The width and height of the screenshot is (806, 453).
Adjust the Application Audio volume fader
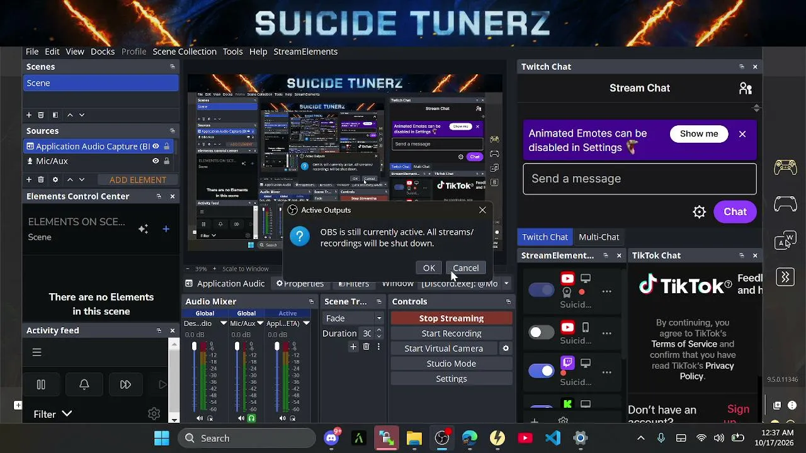(277, 347)
